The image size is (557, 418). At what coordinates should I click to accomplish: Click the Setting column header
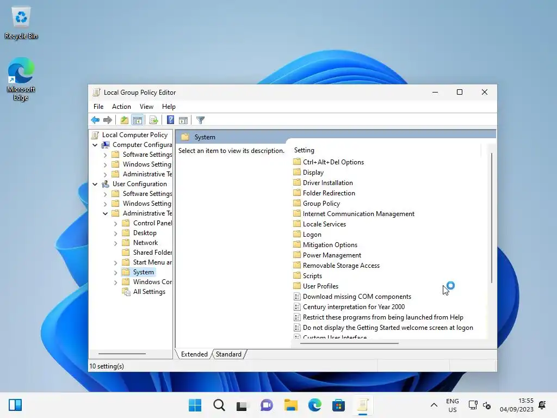(387, 150)
